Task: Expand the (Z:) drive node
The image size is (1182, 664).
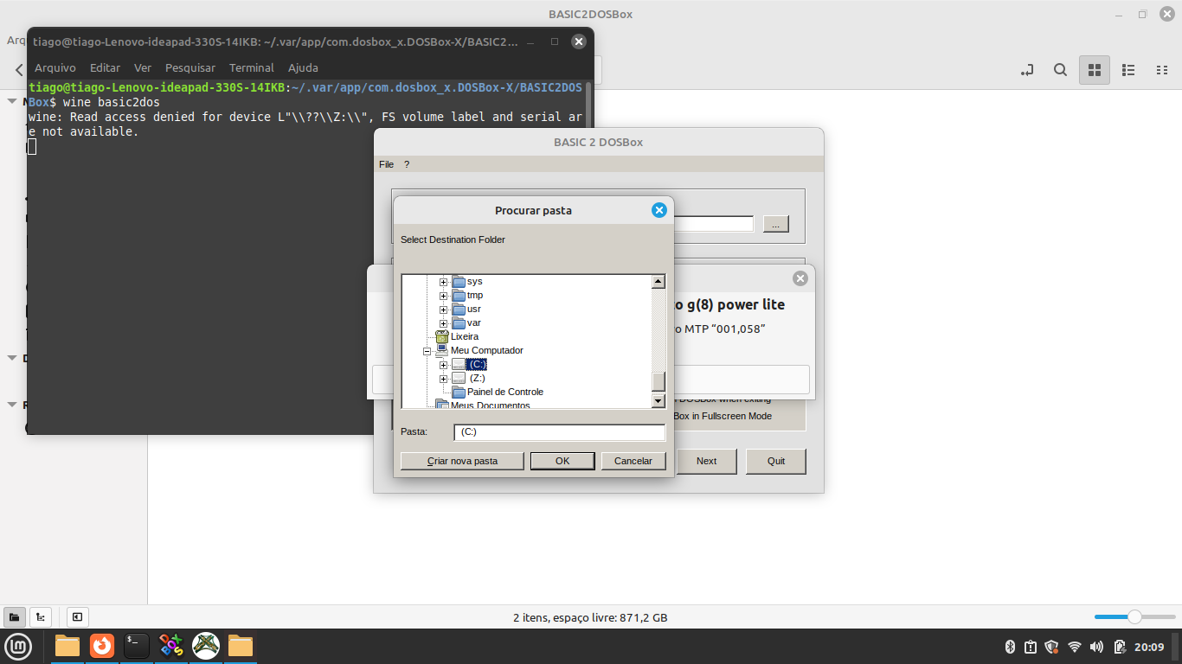Action: tap(444, 379)
